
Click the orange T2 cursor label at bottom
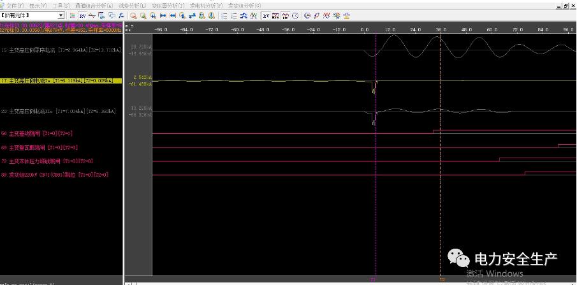coord(442,280)
